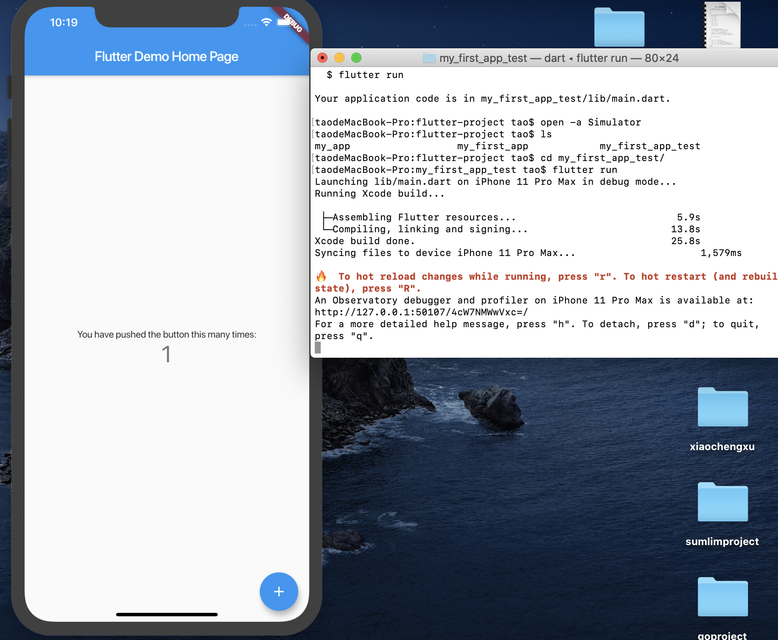This screenshot has width=778, height=640.
Task: Maximize the terminal with the green button
Action: click(x=356, y=58)
